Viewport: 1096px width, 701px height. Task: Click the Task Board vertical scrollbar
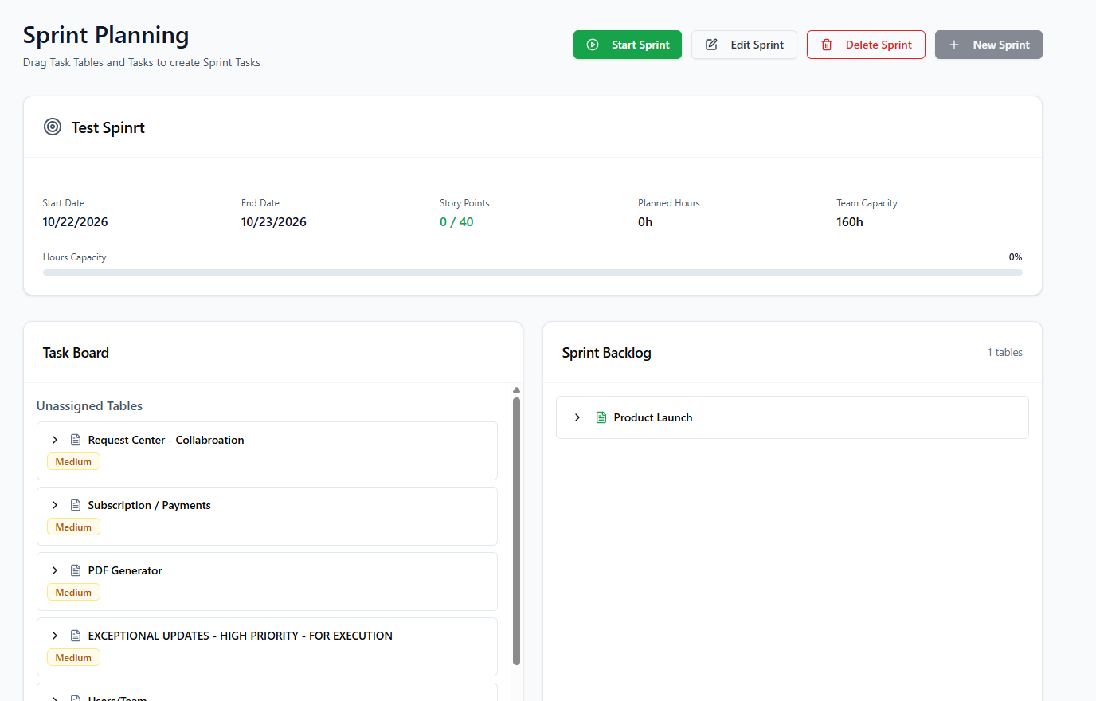(516, 531)
